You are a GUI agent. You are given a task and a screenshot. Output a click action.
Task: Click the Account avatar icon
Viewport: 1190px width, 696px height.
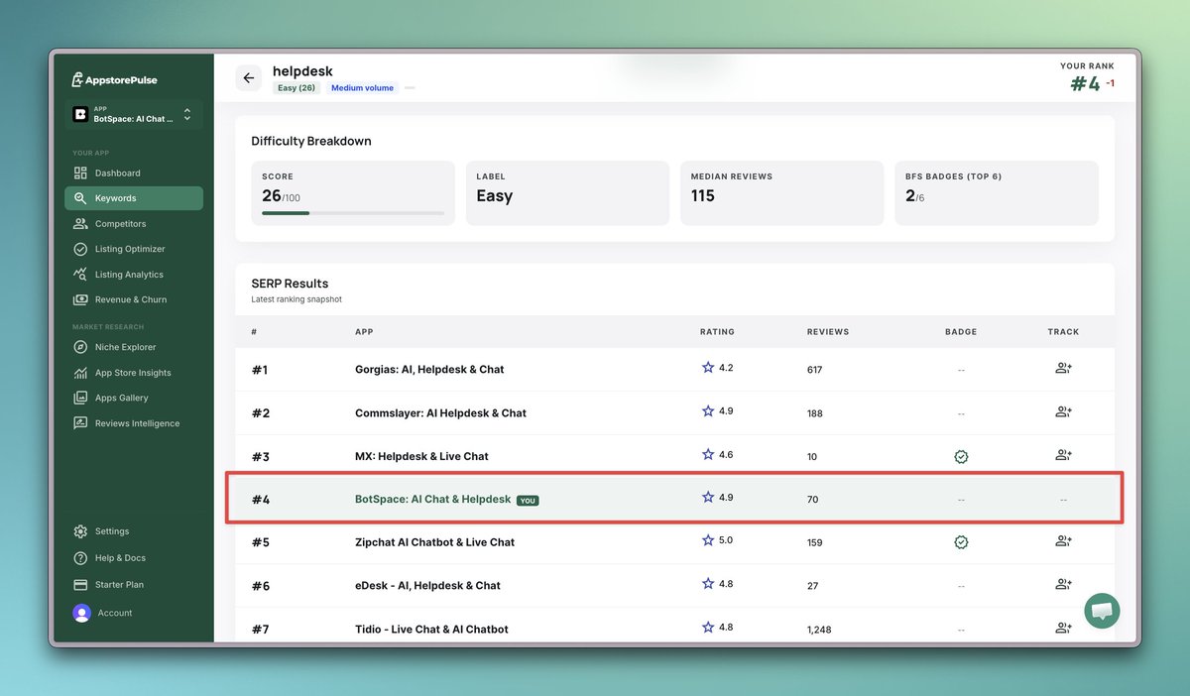(81, 613)
